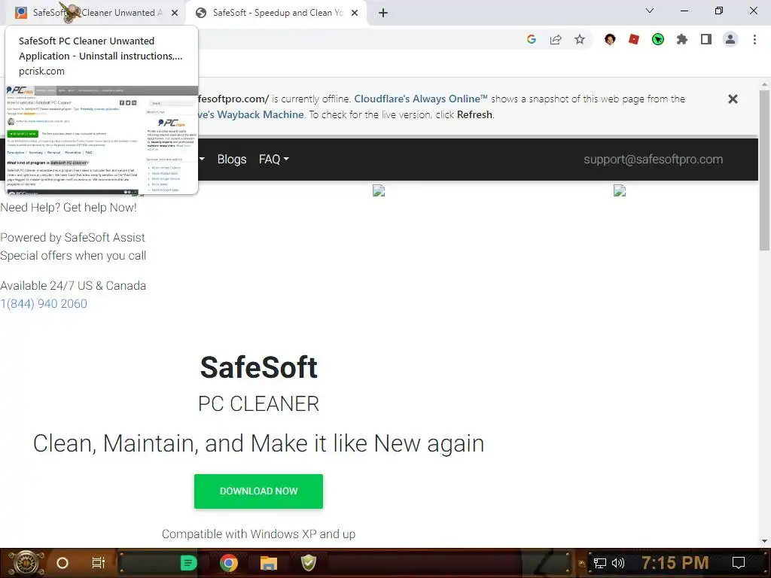Image resolution: width=771 pixels, height=578 pixels.
Task: Open the Blogs navigation item
Action: (x=232, y=160)
